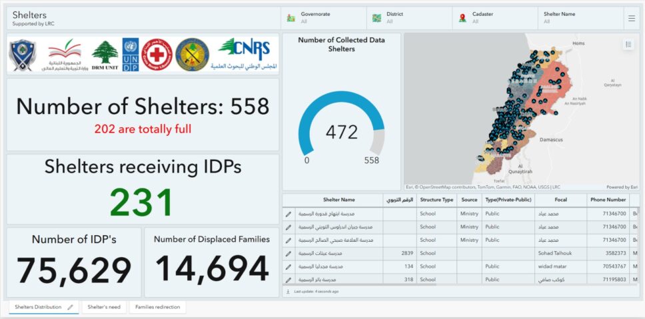The width and height of the screenshot is (645, 319).
Task: Sort by Shelter Name column header
Action: (339, 200)
